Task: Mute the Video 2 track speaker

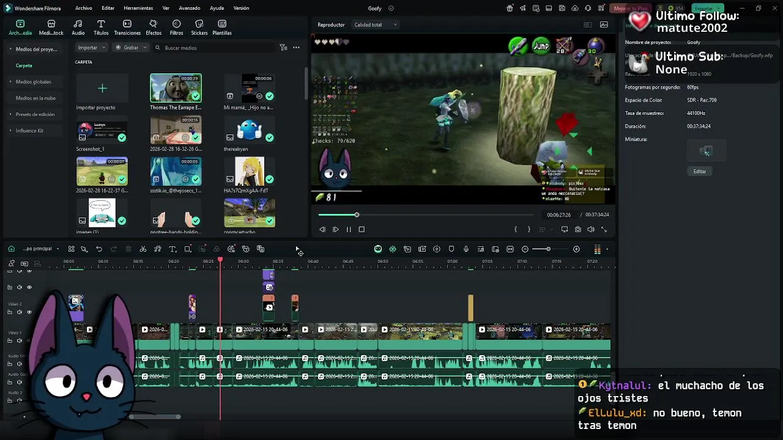Action: coord(19,312)
